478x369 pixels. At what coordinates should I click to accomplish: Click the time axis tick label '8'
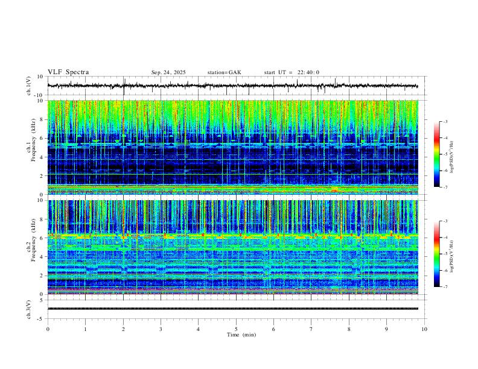pos(349,329)
